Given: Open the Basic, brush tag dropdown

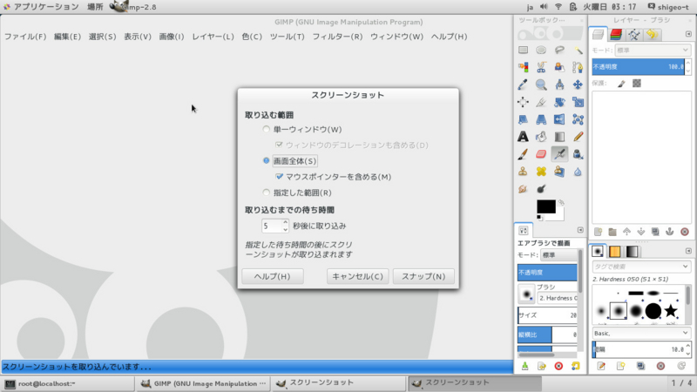Looking at the screenshot, I should (641, 333).
